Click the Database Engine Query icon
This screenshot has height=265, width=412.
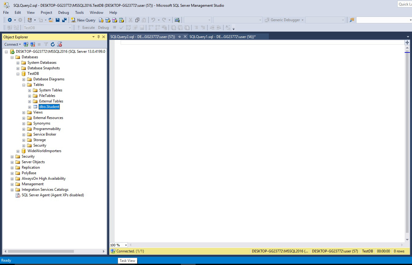coord(101,20)
